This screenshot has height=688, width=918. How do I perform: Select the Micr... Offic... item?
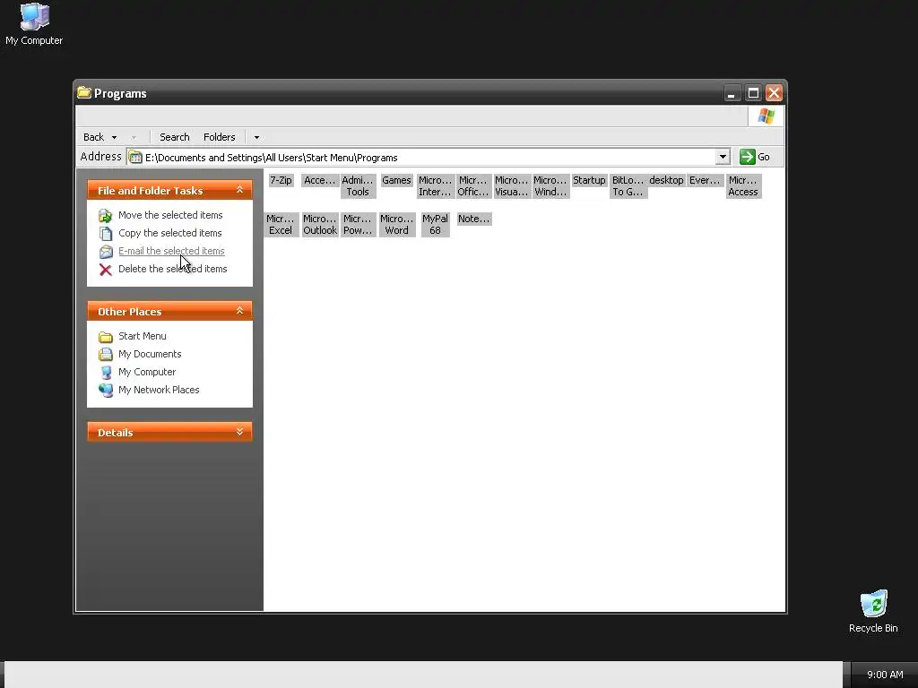pyautogui.click(x=473, y=186)
